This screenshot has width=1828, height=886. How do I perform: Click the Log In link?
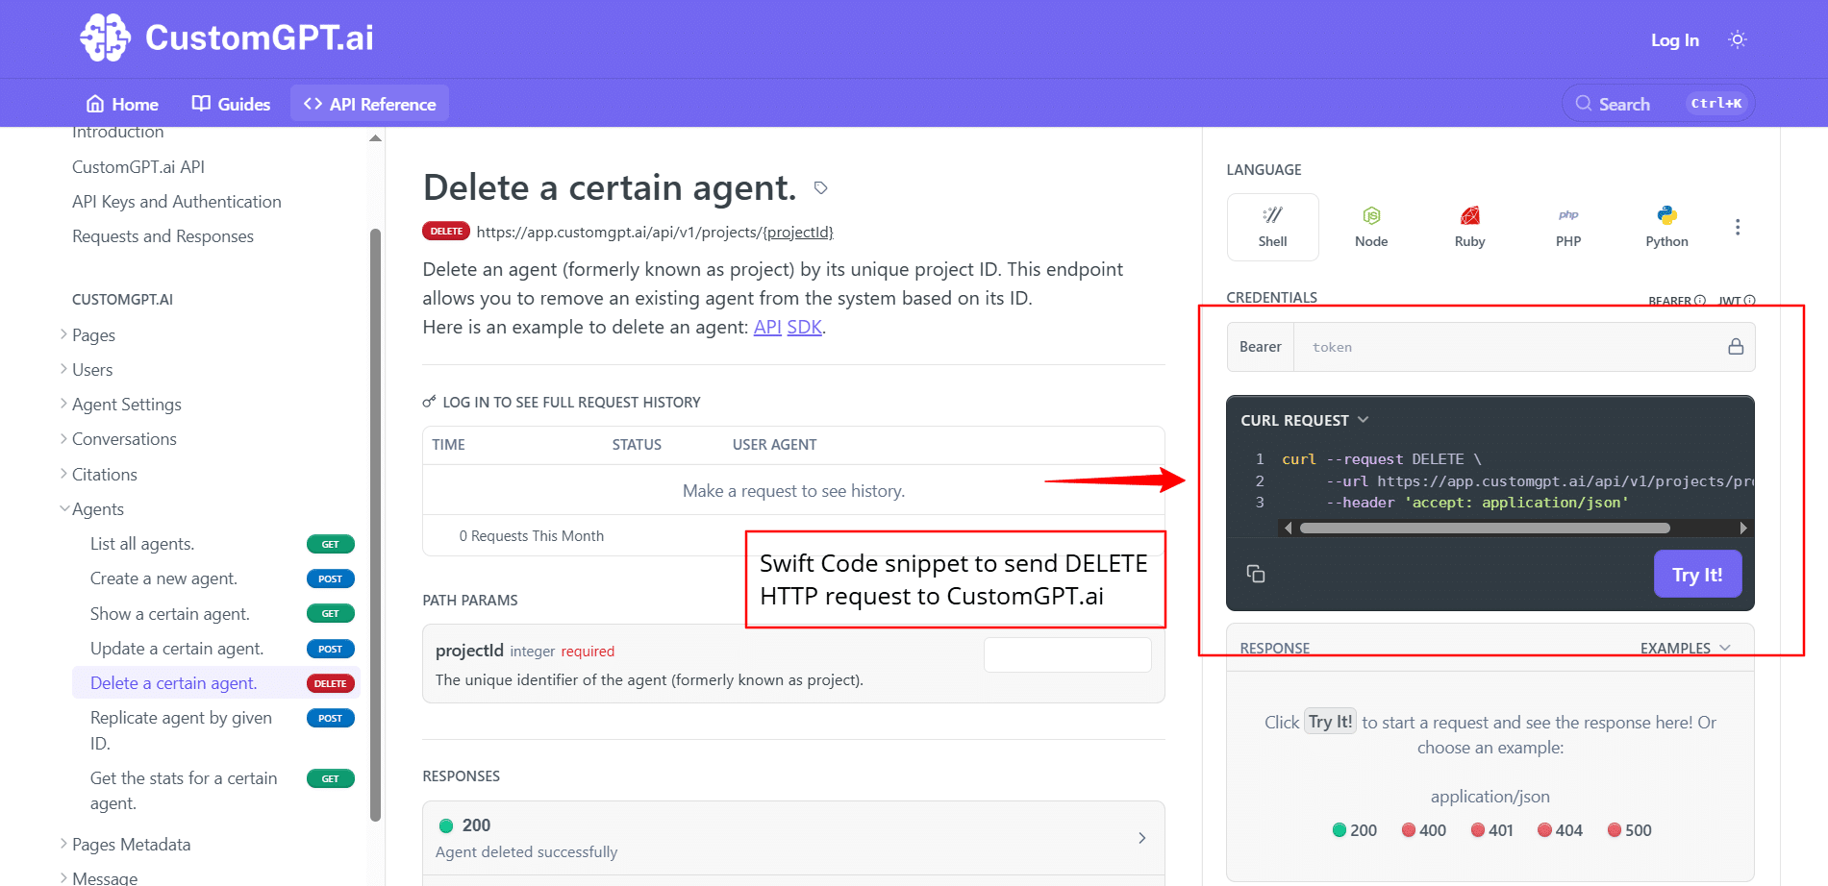tap(1674, 39)
